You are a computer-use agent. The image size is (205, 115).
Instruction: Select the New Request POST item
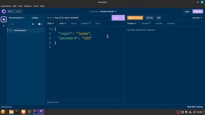tap(26, 30)
